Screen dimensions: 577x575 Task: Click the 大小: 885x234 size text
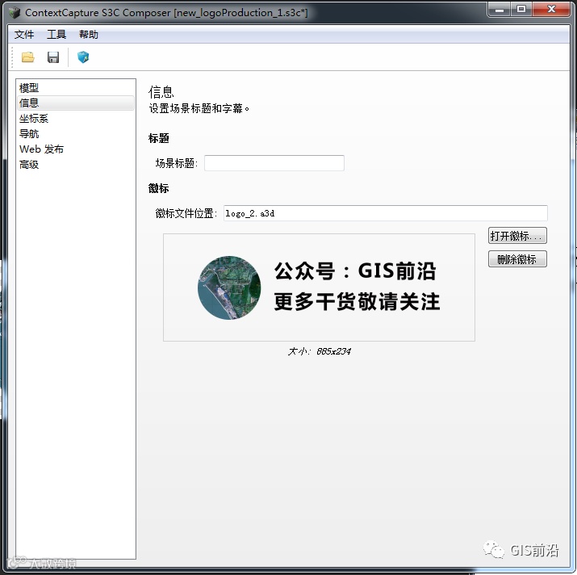(319, 351)
